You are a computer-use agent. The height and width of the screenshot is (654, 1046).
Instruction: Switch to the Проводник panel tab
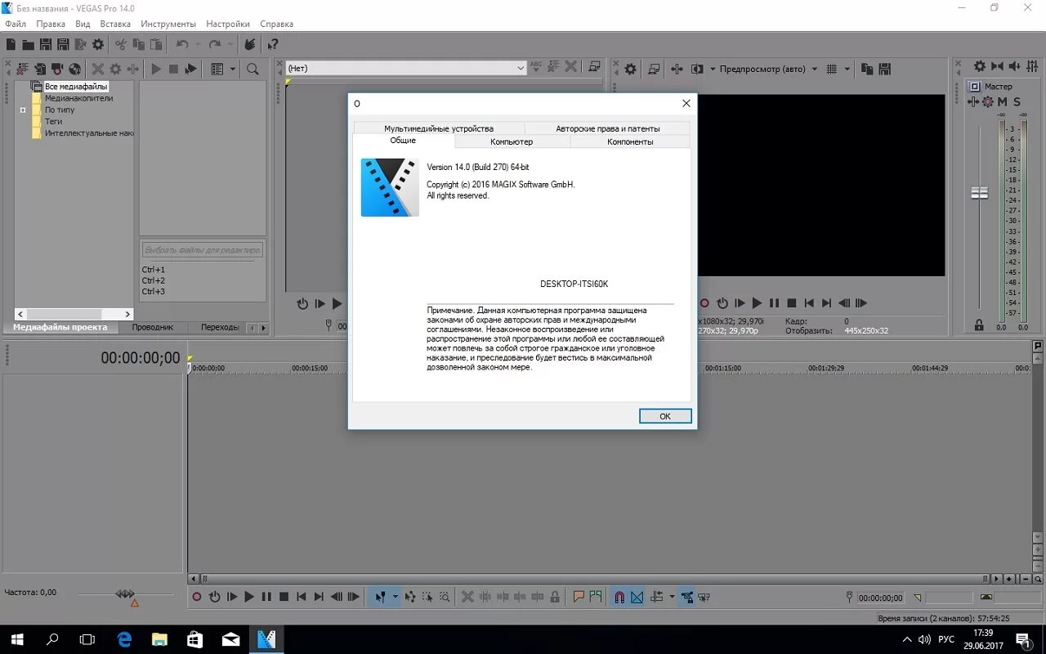(x=153, y=327)
